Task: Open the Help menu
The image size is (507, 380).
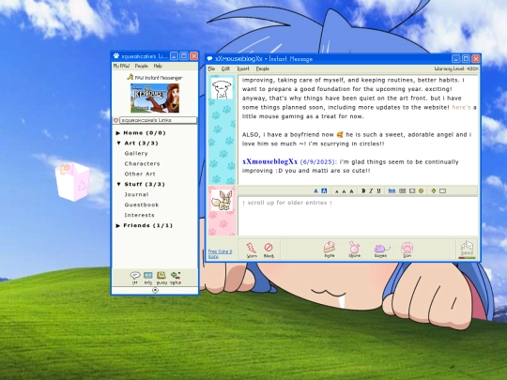Action: coord(158,66)
